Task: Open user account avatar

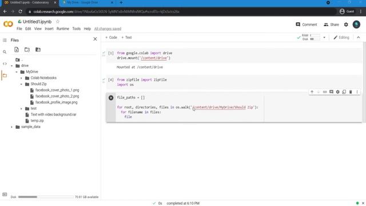Action: 356,25
